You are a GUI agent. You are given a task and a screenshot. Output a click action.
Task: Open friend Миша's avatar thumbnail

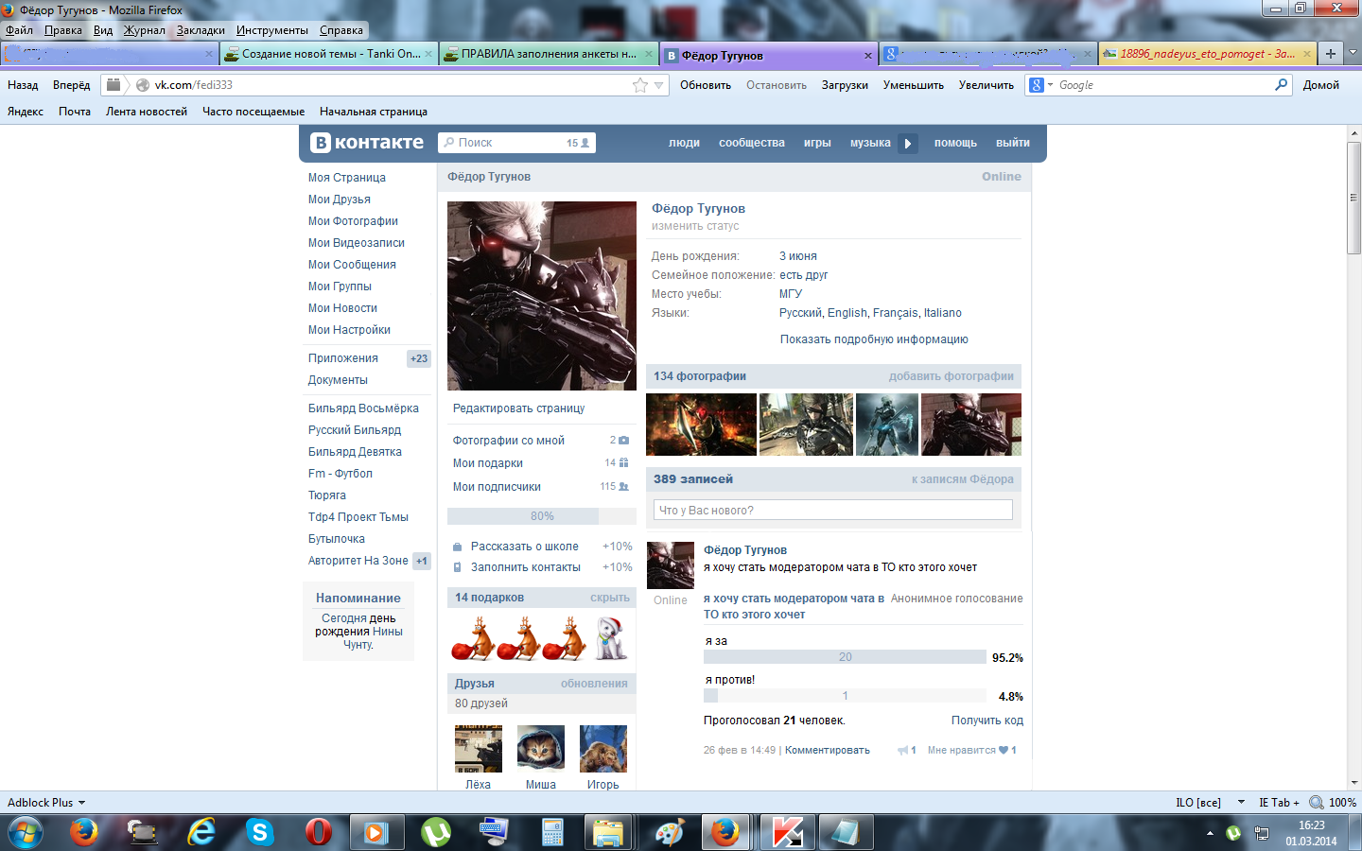[541, 749]
